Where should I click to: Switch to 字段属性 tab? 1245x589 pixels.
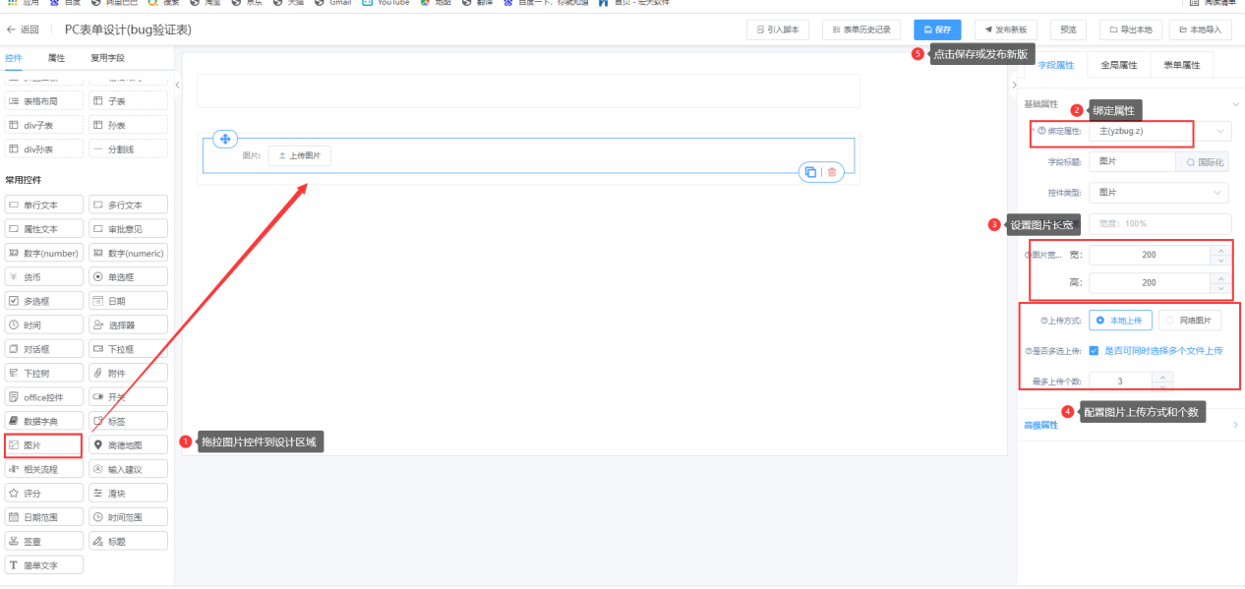pos(1056,65)
